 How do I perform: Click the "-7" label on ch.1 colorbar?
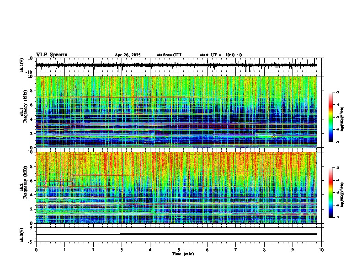337,142
